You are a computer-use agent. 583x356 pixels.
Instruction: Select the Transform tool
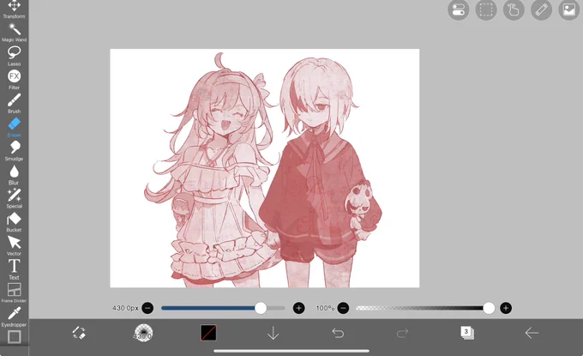(x=14, y=9)
